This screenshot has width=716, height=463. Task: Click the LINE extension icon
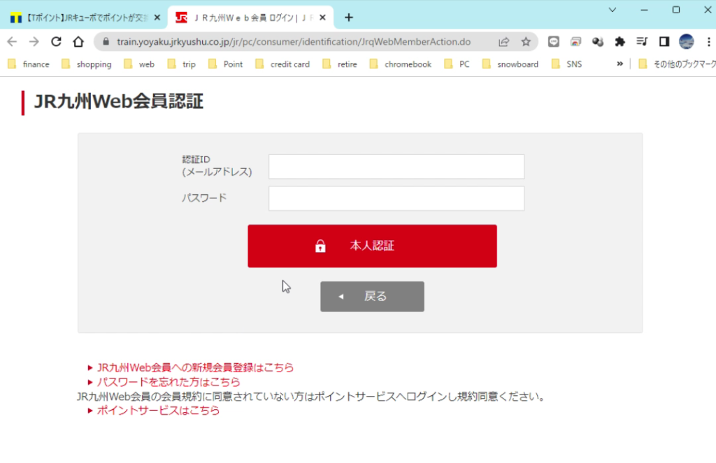click(x=554, y=42)
